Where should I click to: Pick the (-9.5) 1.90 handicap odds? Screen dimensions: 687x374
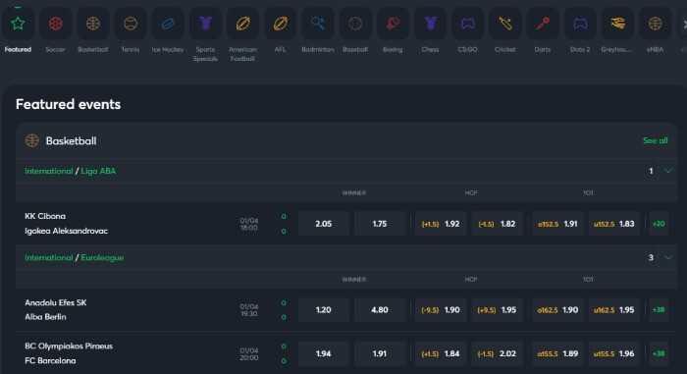coord(441,310)
